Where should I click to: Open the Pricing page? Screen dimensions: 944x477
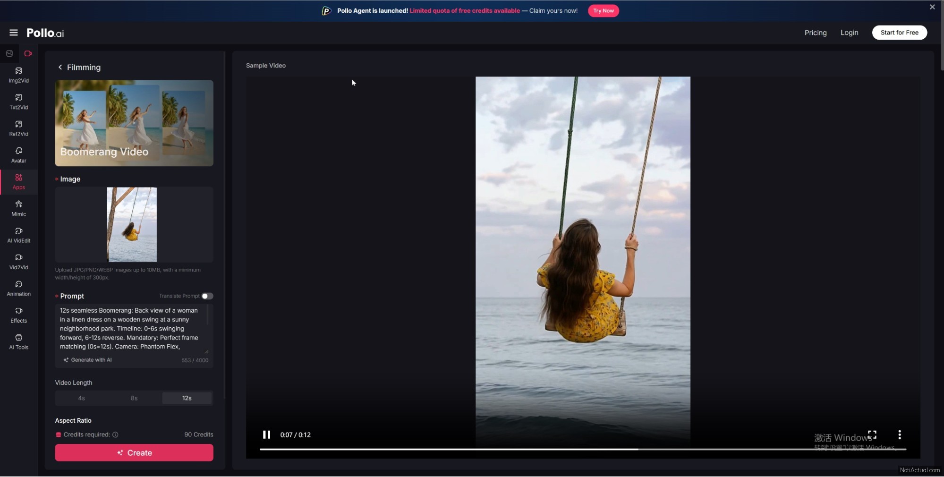[x=816, y=33]
